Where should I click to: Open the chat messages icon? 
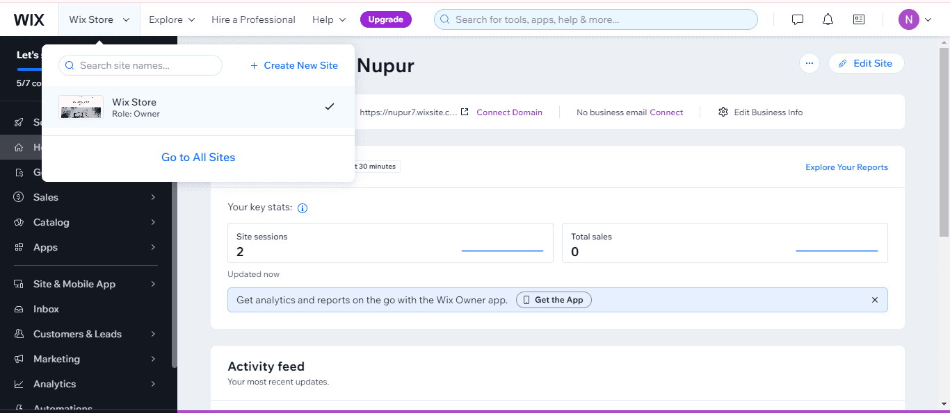(x=798, y=19)
